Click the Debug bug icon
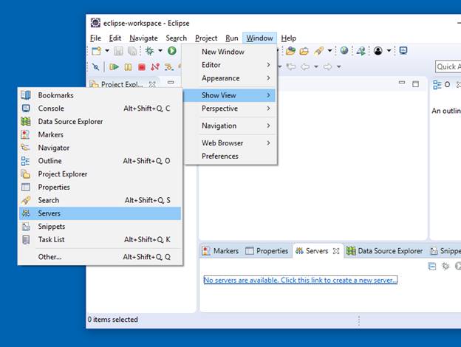Screen dimensions: 461x347 150,51
